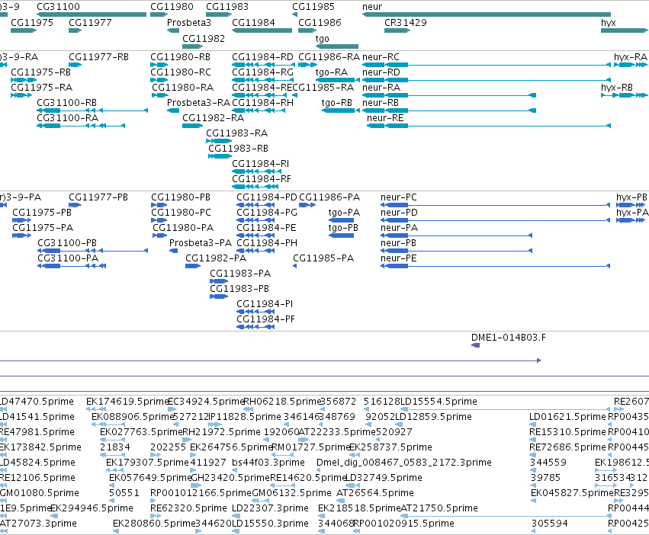Select EST RE72686.5prime
649x535 pixels.
pos(567,447)
